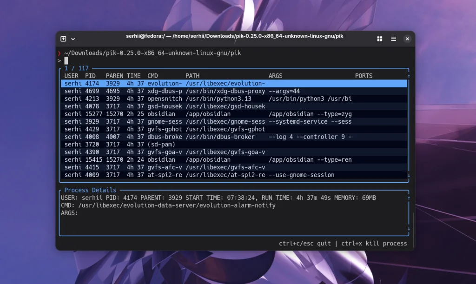Screen dimensions: 476x284
Task: Select the gsd-housek process row
Action: tap(186, 106)
